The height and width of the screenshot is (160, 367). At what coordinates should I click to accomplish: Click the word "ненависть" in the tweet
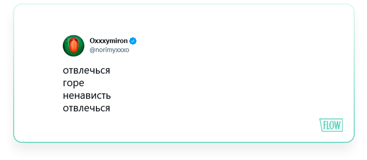87,95
